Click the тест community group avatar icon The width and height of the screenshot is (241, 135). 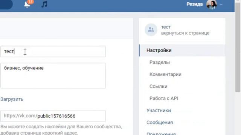pos(151,30)
